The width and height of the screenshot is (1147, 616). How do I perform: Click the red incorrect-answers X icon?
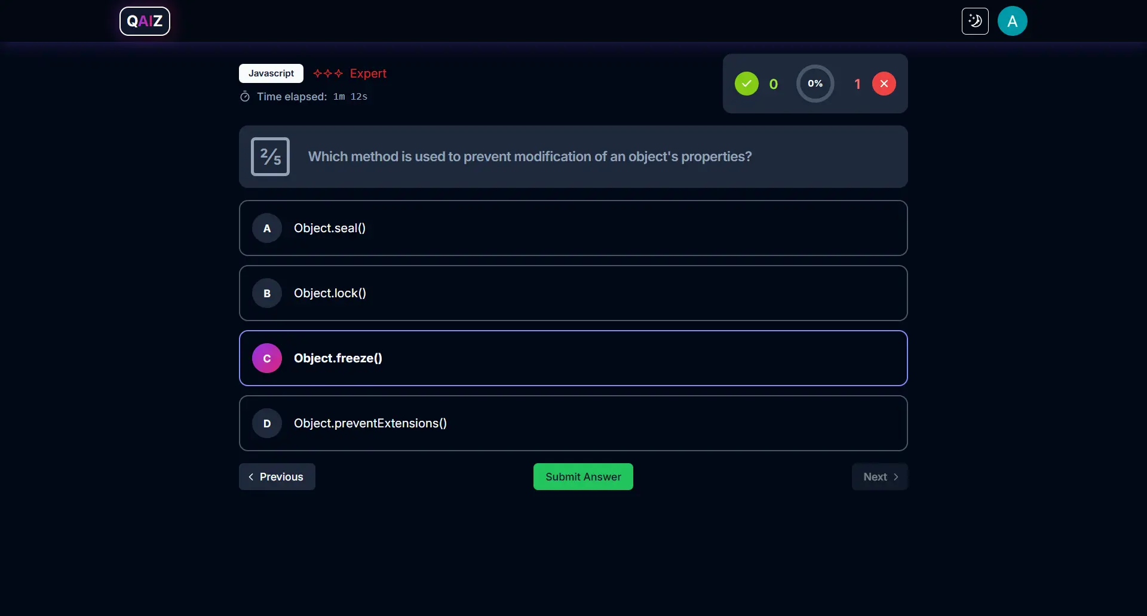click(884, 84)
